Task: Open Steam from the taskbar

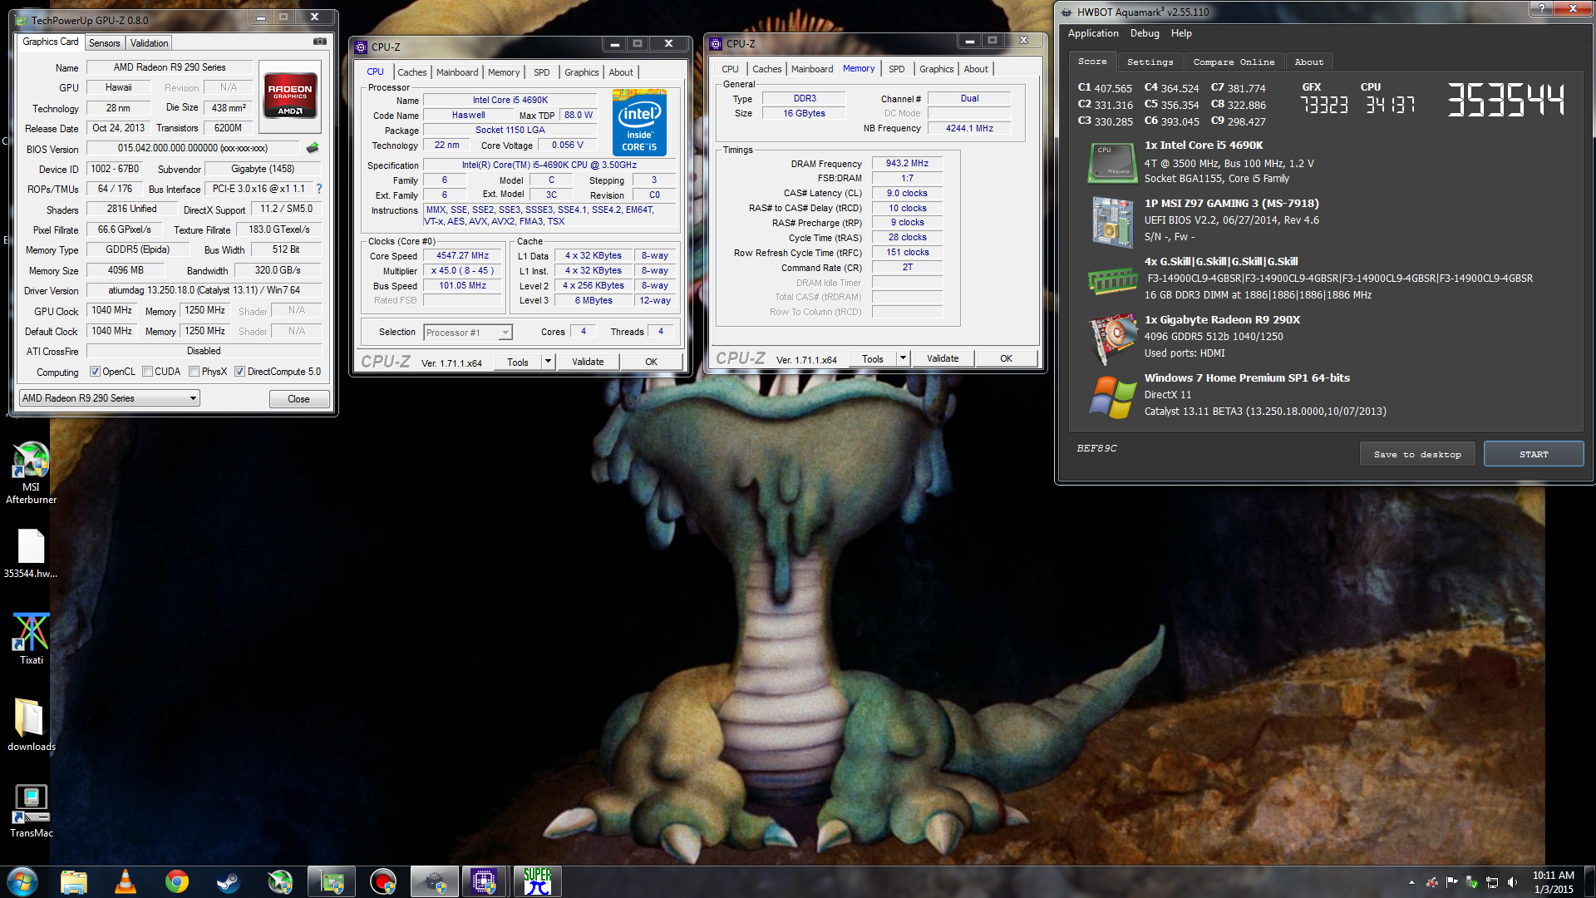Action: [229, 881]
